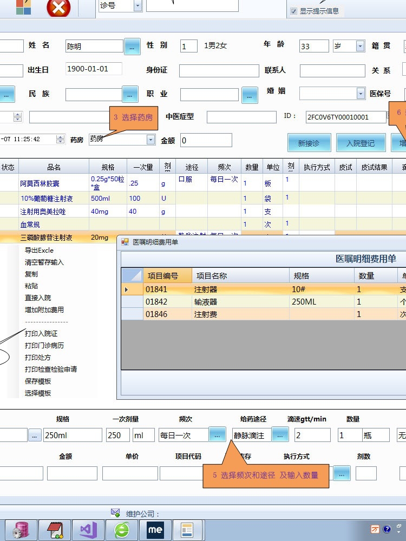Click the browse button next to 职业 field
The height and width of the screenshot is (541, 406).
[250, 95]
